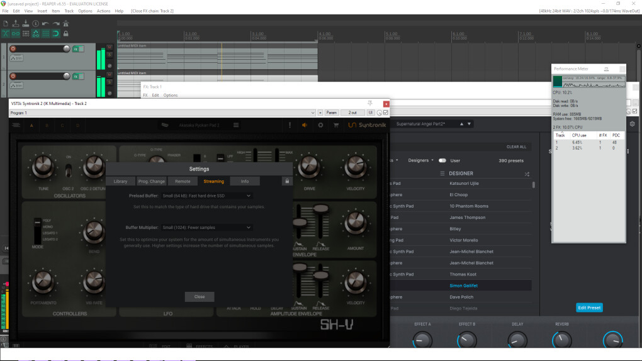
Task: Click track 2 volume knob
Action: 66,76
